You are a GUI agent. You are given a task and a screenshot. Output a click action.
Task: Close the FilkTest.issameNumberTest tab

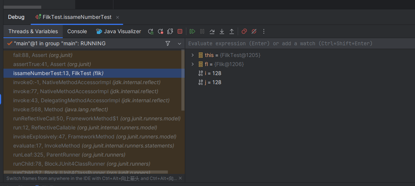(118, 17)
